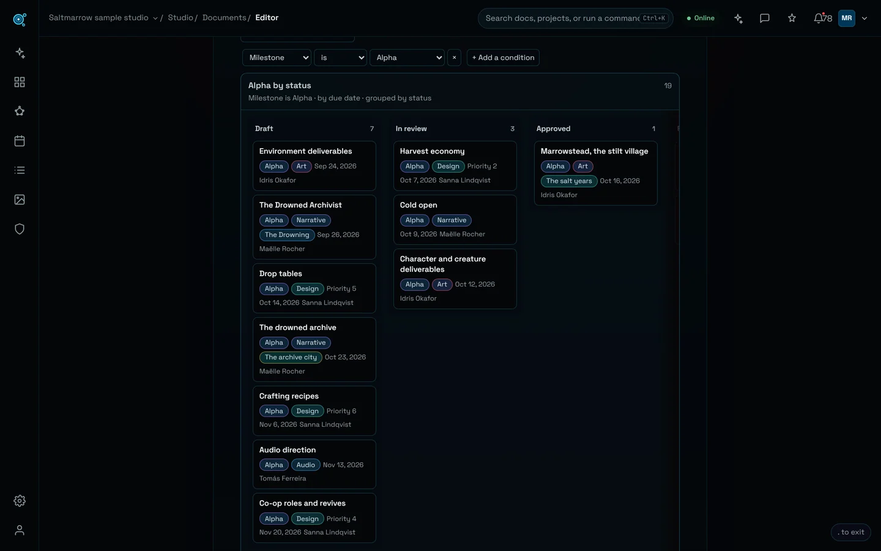Open the Milestone field dropdown
This screenshot has height=551, width=881.
pyautogui.click(x=277, y=58)
